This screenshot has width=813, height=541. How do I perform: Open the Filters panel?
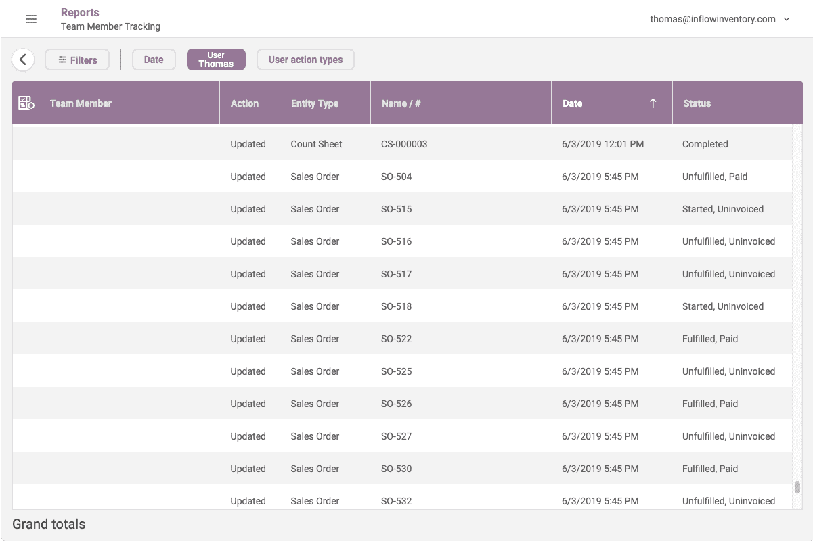(77, 60)
